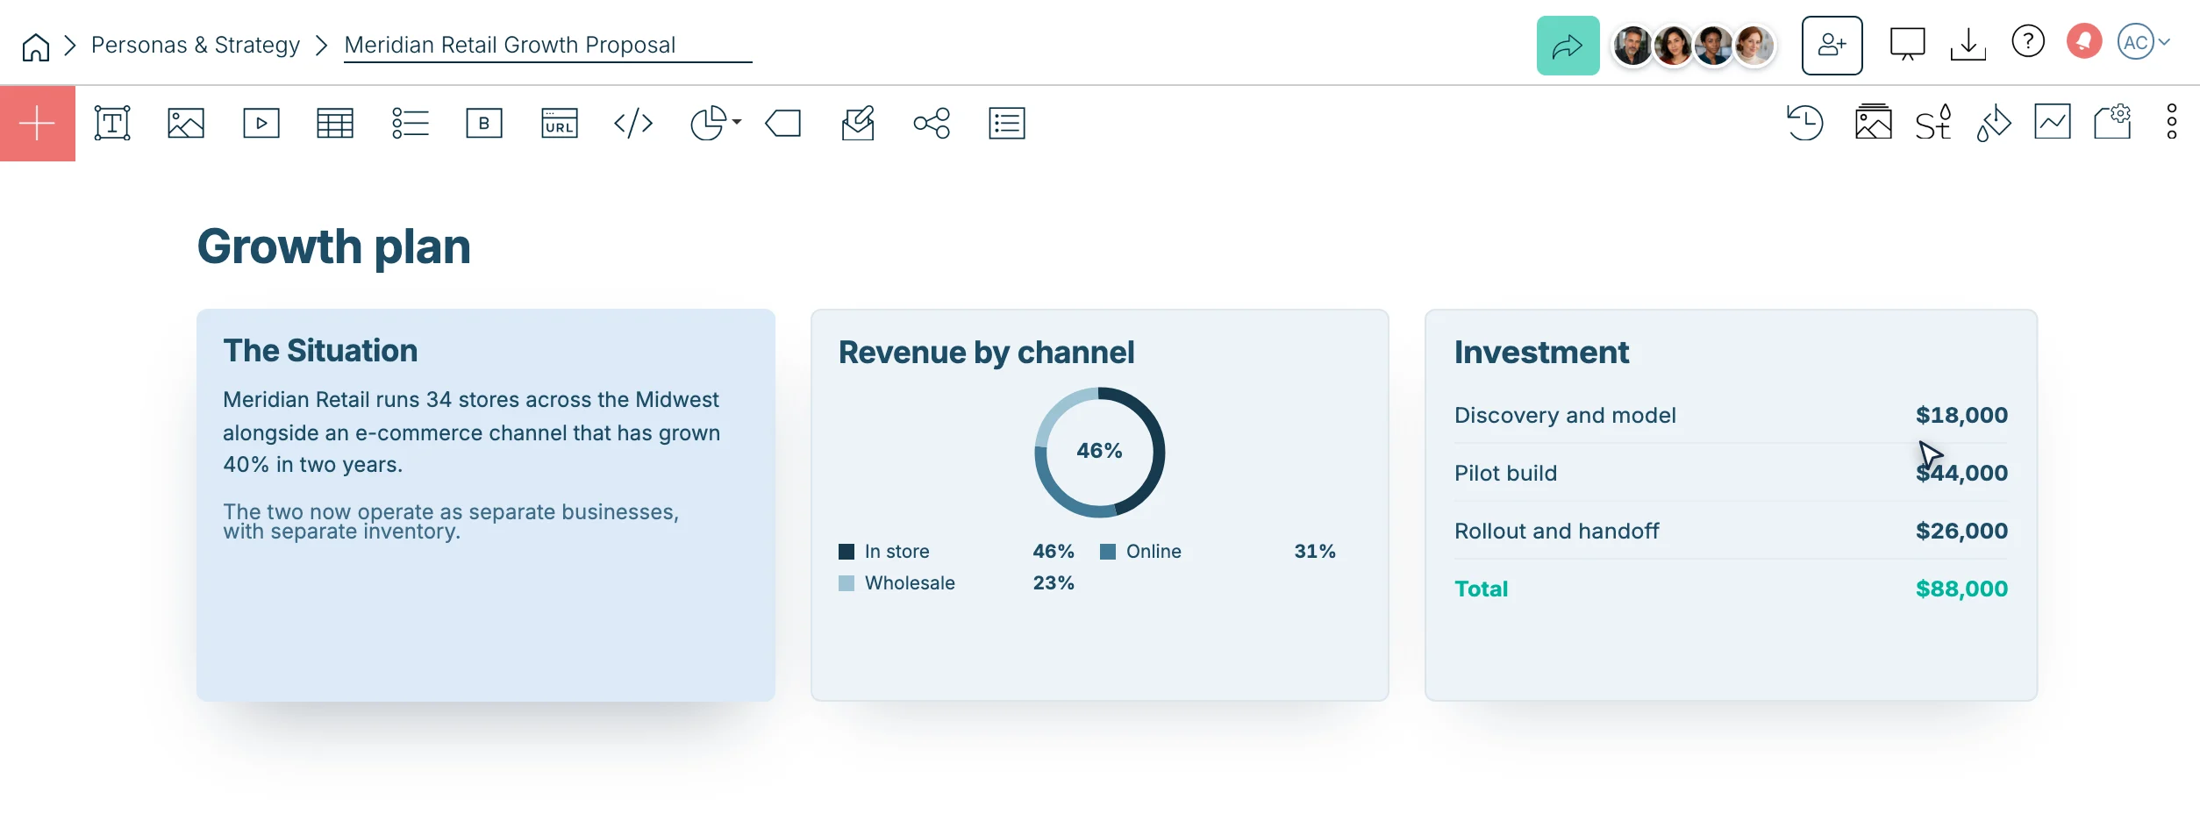
Task: Select the $88,000 total value
Action: click(1961, 589)
